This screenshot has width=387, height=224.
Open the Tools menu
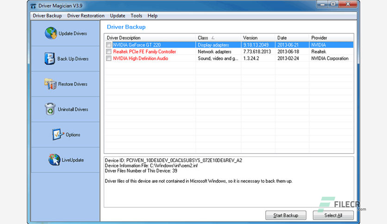coord(136,16)
